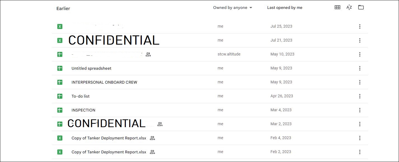399x162 pixels.
Task: Open more options for Untitled spreadsheet
Action: click(x=360, y=68)
